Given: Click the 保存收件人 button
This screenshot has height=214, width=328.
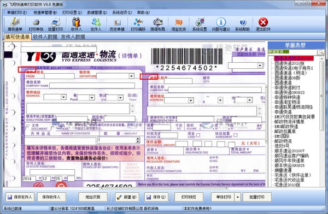Looking at the screenshot, I should pyautogui.click(x=51, y=197).
